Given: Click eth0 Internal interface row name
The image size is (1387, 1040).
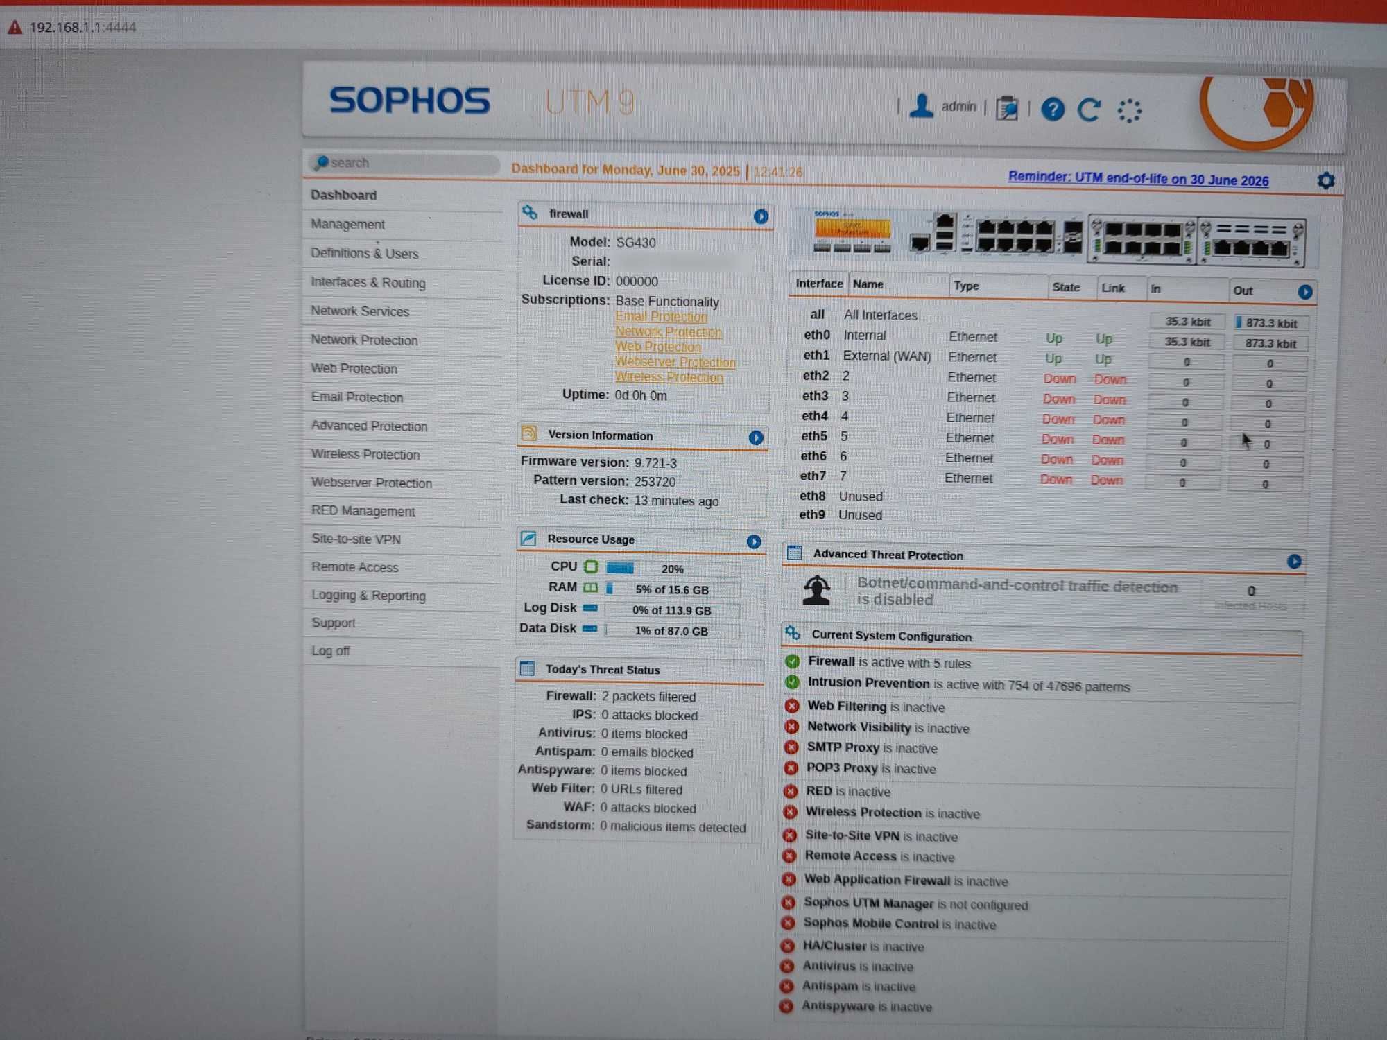Looking at the screenshot, I should point(864,336).
